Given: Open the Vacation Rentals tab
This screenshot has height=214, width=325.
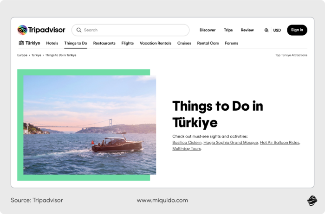Looking at the screenshot, I should [x=156, y=43].
